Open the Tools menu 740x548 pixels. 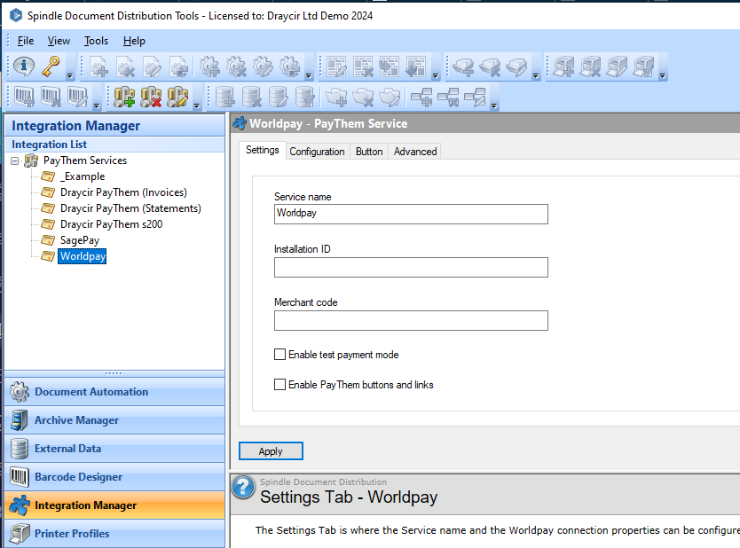coord(96,41)
